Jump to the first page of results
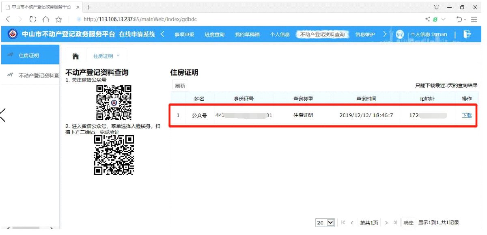 coord(343,222)
